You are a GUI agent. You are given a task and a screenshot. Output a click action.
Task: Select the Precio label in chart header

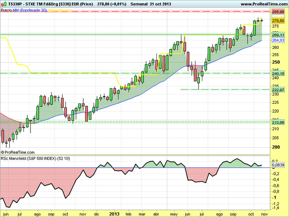6,9
